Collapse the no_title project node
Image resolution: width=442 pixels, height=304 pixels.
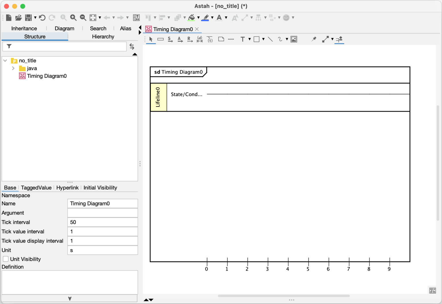[5, 60]
